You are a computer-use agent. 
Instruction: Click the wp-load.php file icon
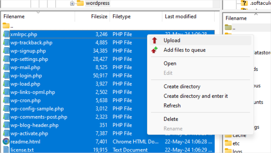click(x=6, y=84)
